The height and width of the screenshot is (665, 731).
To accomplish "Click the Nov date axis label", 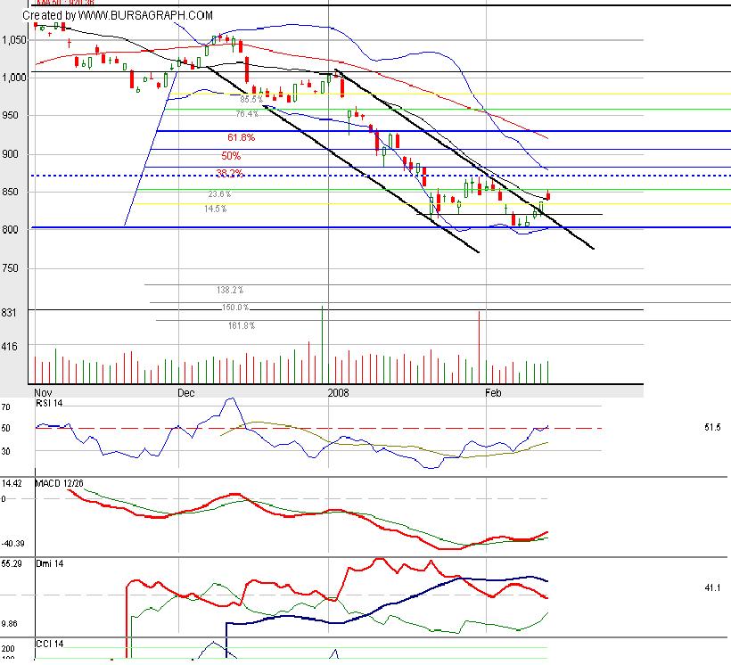I will coord(43,392).
